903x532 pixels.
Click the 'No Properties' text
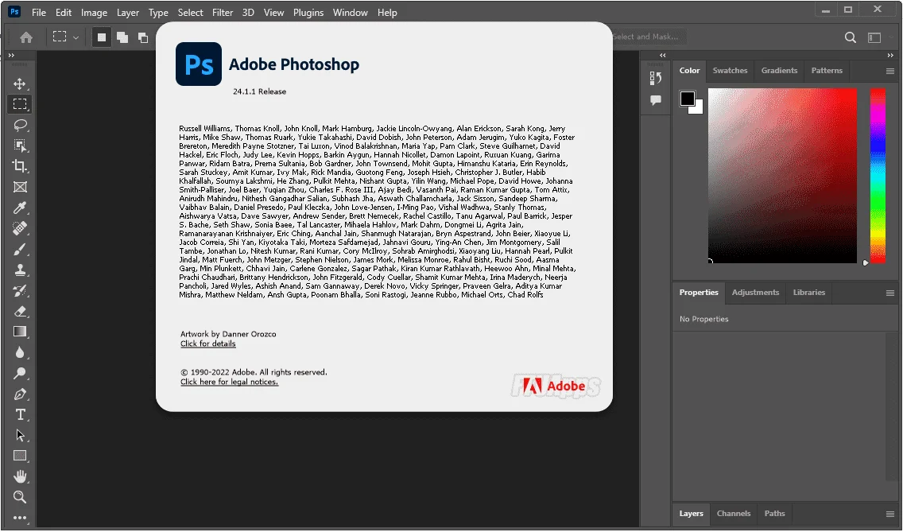[703, 320]
